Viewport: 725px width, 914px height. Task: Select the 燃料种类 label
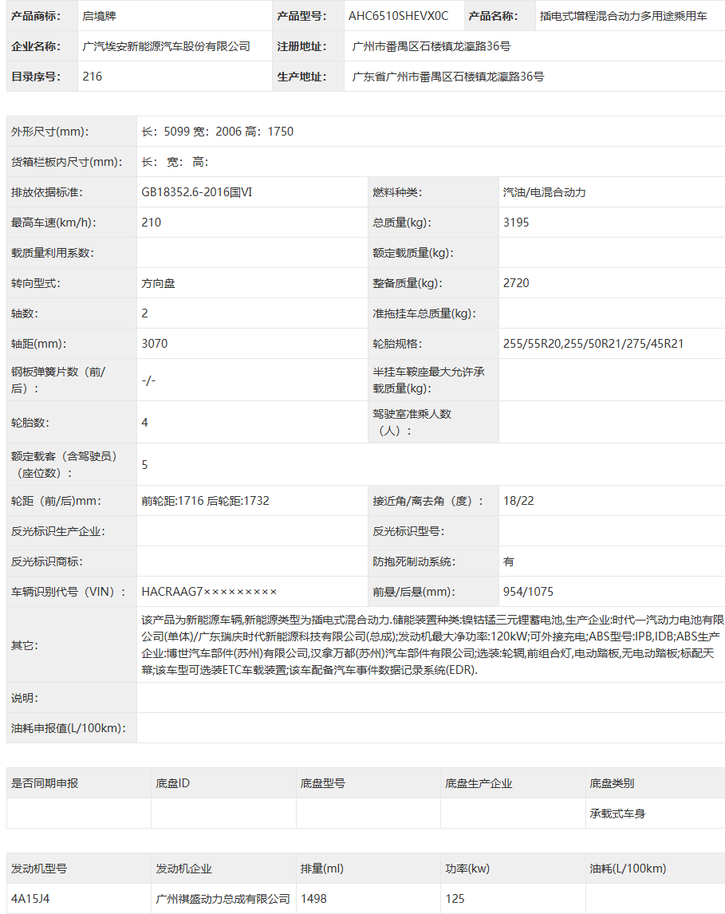tap(397, 192)
